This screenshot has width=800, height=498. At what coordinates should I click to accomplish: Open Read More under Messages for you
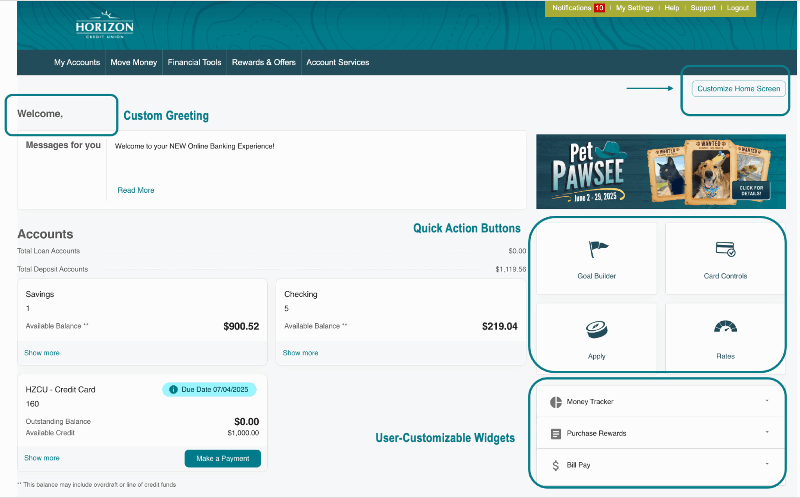[x=136, y=190]
